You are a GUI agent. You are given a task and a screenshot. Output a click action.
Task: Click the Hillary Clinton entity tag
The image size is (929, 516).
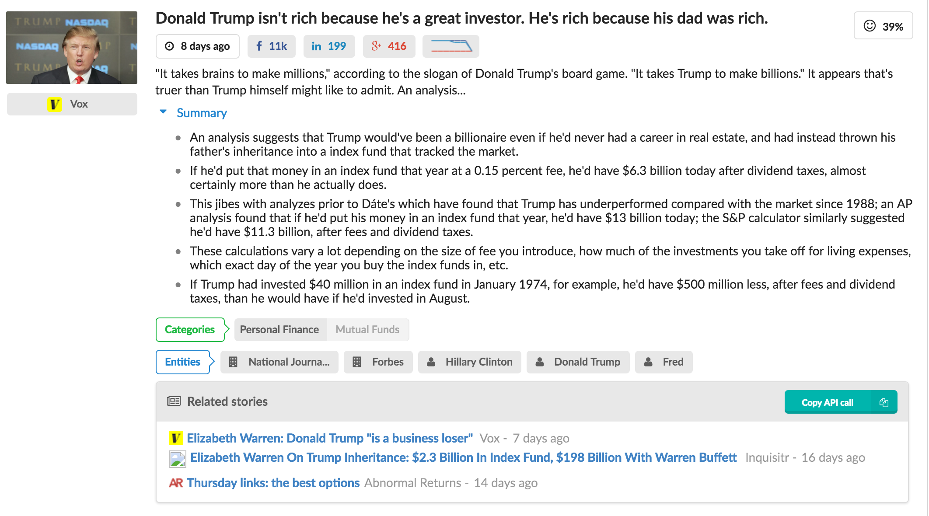pos(469,362)
